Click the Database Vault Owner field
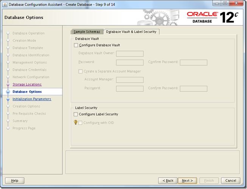Image resolution: width=247 pixels, height=189 pixels. [x=130, y=54]
